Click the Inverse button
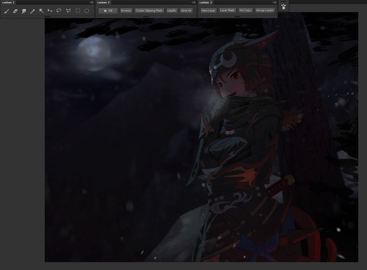The height and width of the screenshot is (270, 367). pos(126,11)
